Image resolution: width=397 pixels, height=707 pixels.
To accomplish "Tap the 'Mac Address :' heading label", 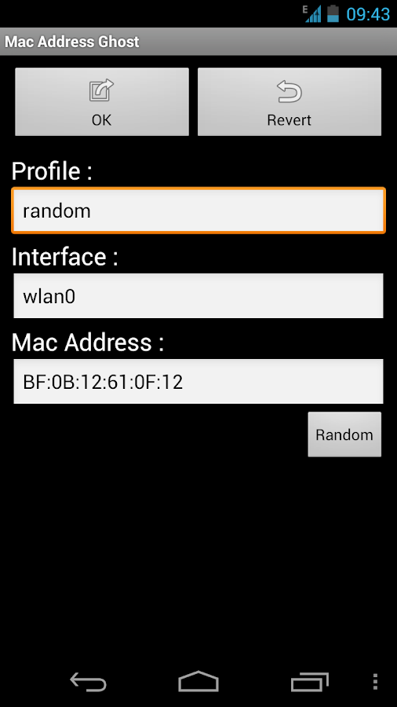I will point(88,343).
